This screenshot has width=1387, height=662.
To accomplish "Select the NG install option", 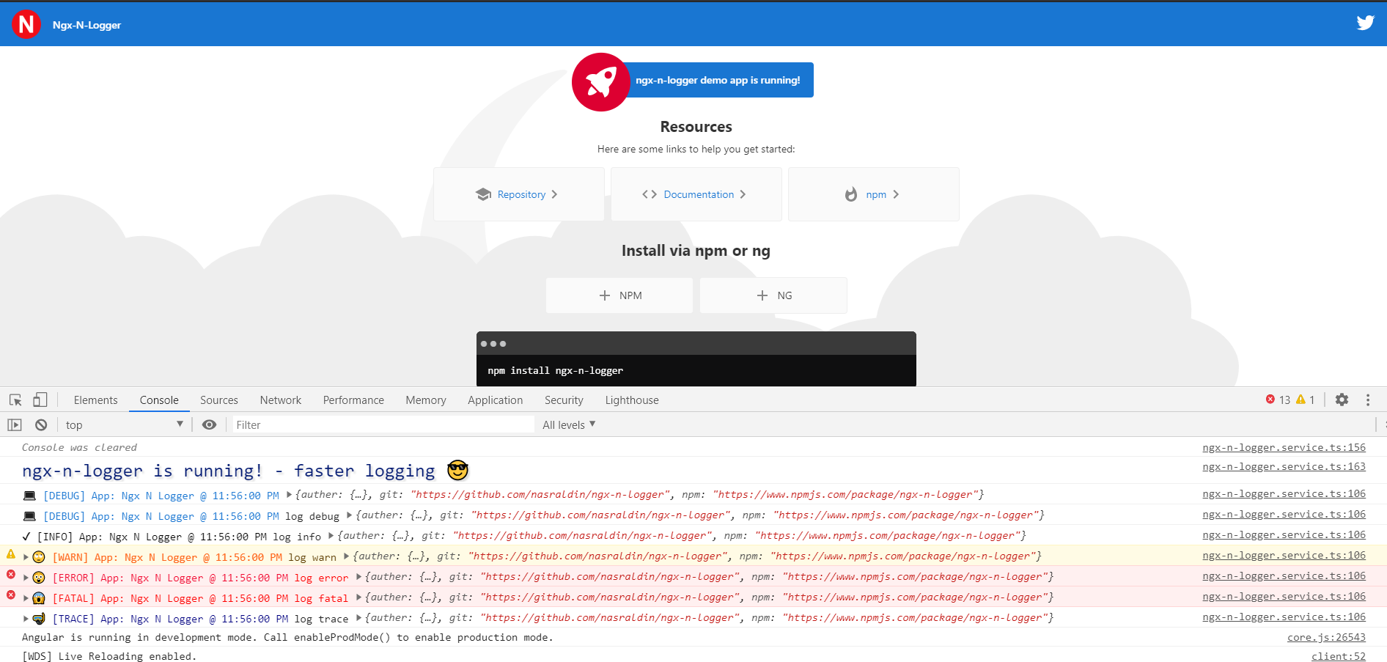I will coord(773,295).
